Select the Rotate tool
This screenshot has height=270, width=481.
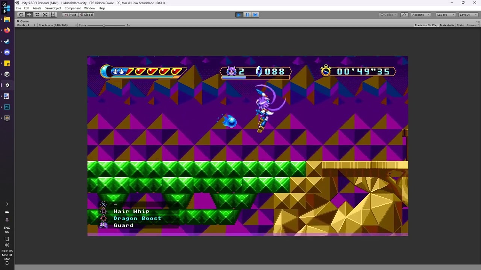tap(37, 15)
